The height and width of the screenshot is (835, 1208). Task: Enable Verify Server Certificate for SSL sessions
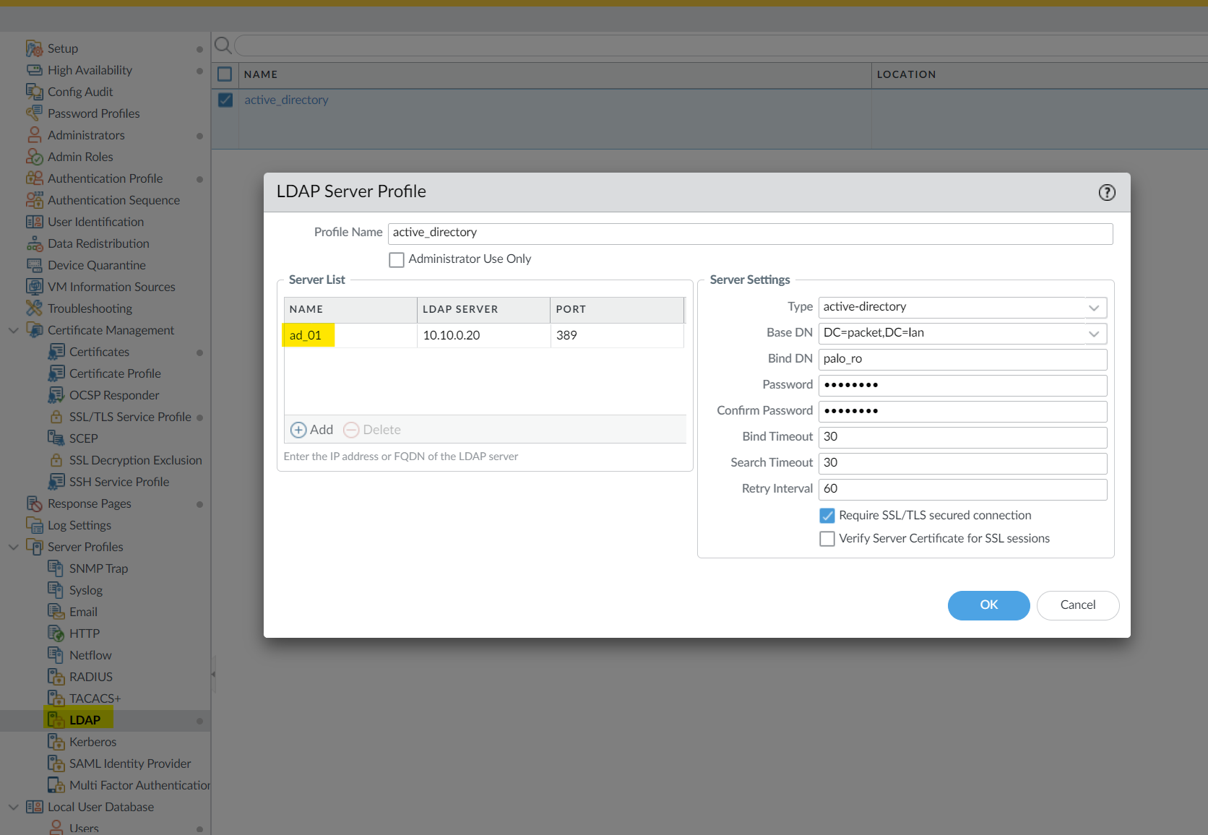[x=827, y=538]
